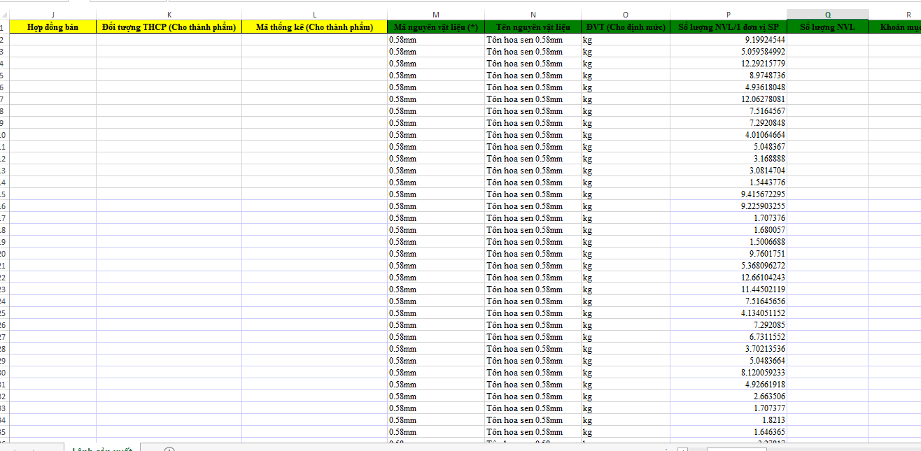Image resolution: width=921 pixels, height=451 pixels.
Task: Select cell with value 4.93618048
Action: pyautogui.click(x=729, y=87)
